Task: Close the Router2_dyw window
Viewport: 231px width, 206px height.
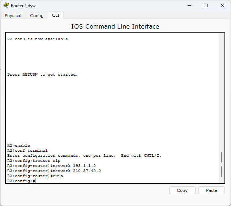Action: click(x=222, y=5)
